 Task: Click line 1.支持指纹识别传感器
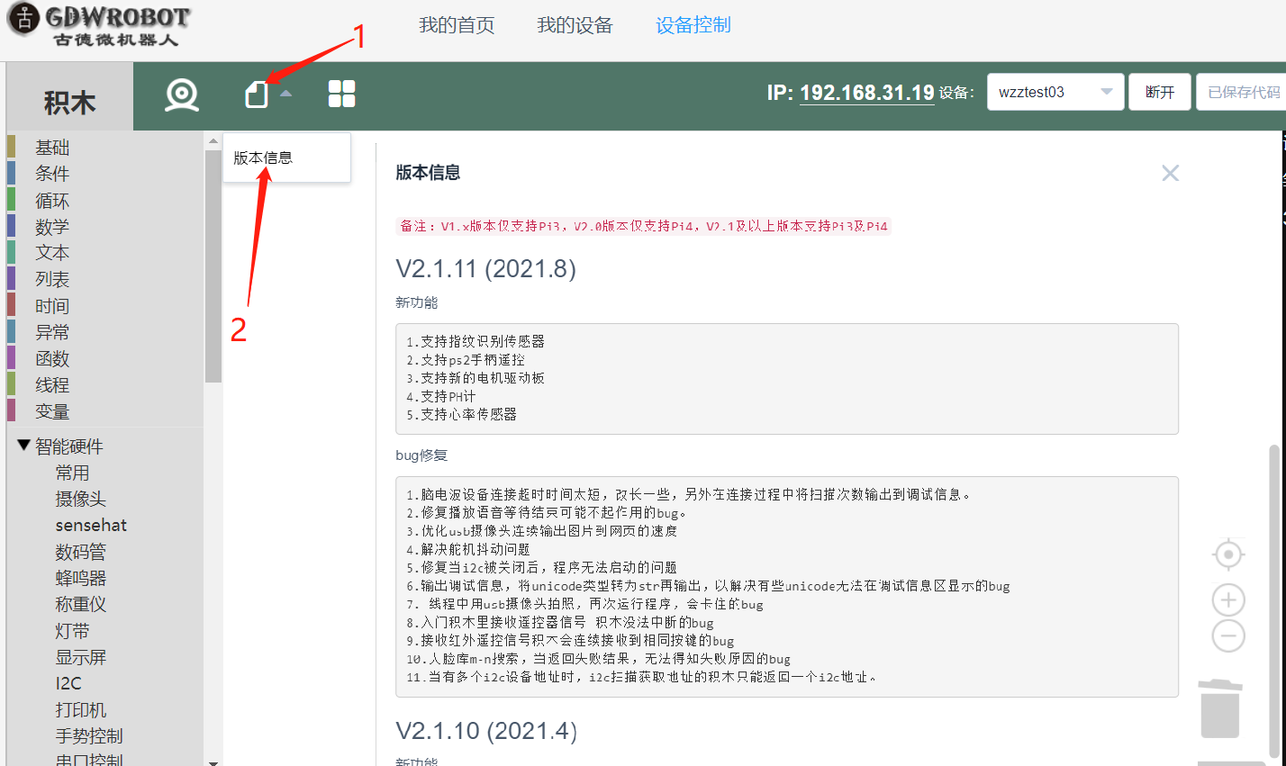pos(475,341)
